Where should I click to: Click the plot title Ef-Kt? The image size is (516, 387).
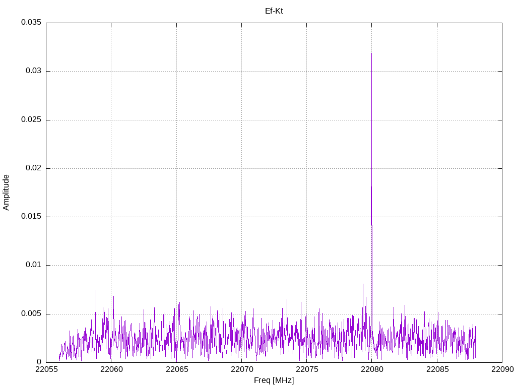[274, 11]
